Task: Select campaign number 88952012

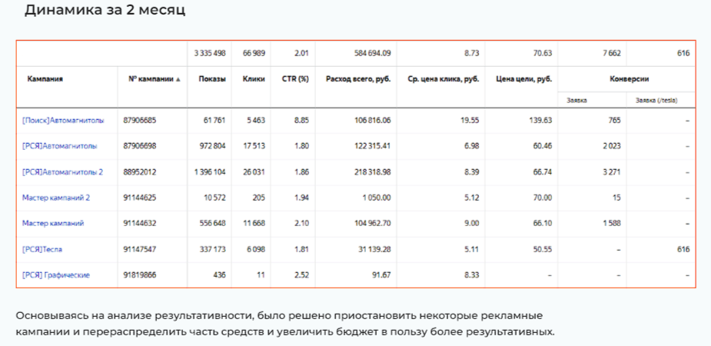Action: coord(141,172)
